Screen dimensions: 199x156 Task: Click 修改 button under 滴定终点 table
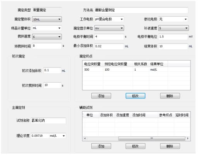[x=136, y=96]
